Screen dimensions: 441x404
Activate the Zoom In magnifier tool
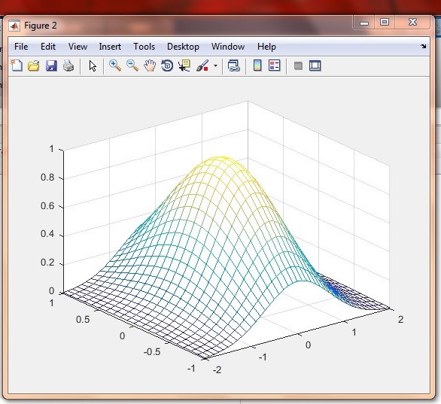click(x=115, y=65)
